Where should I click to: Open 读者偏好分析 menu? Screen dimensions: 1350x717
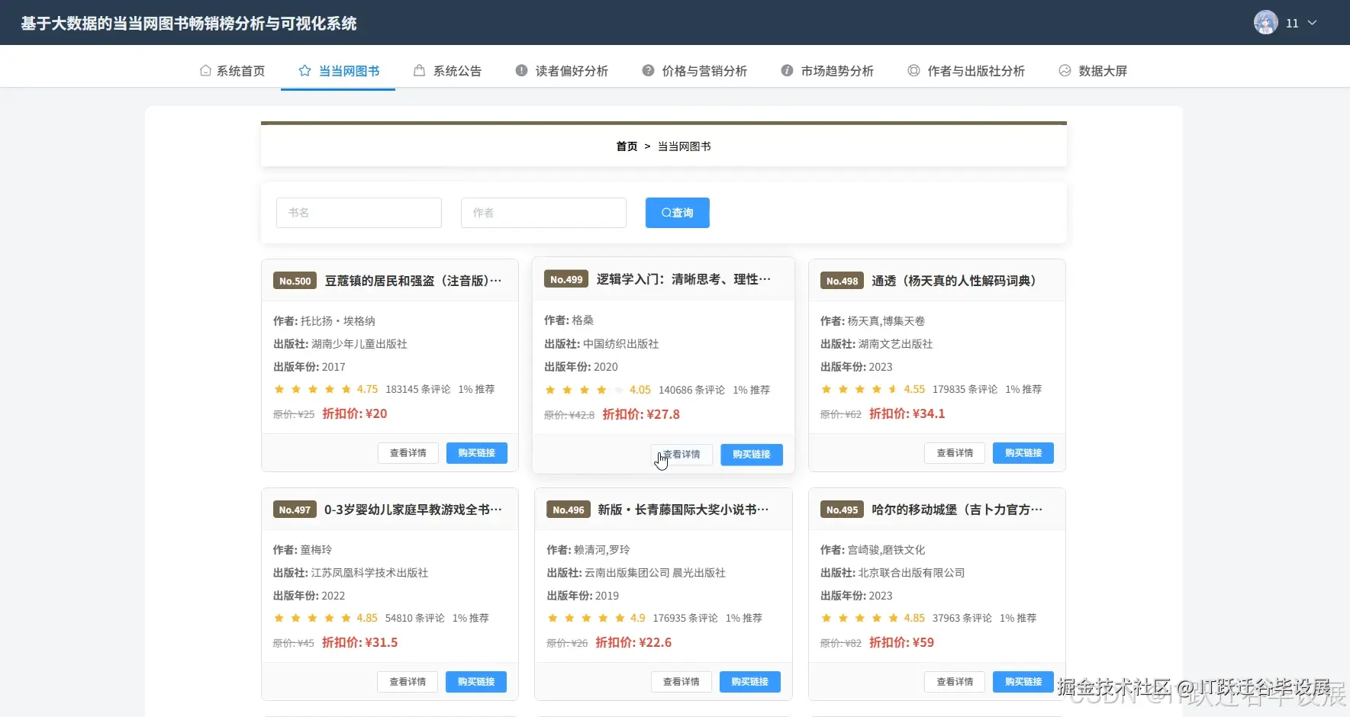pos(562,70)
